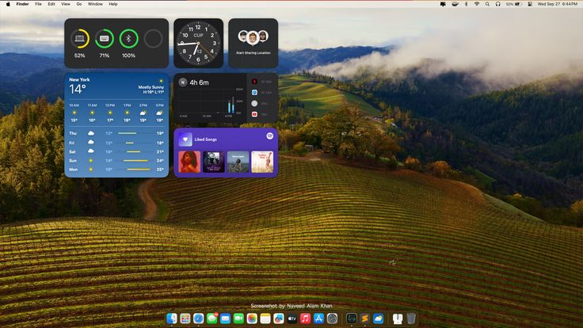Image resolution: width=583 pixels, height=328 pixels.
Task: Open the CUP analog clock widget
Action: click(199, 43)
